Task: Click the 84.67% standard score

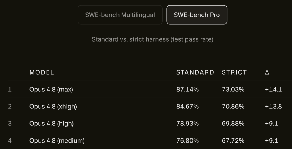Action: pyautogui.click(x=188, y=107)
